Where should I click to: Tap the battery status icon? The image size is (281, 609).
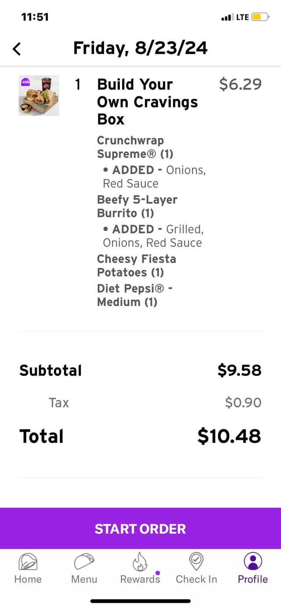pos(259,17)
